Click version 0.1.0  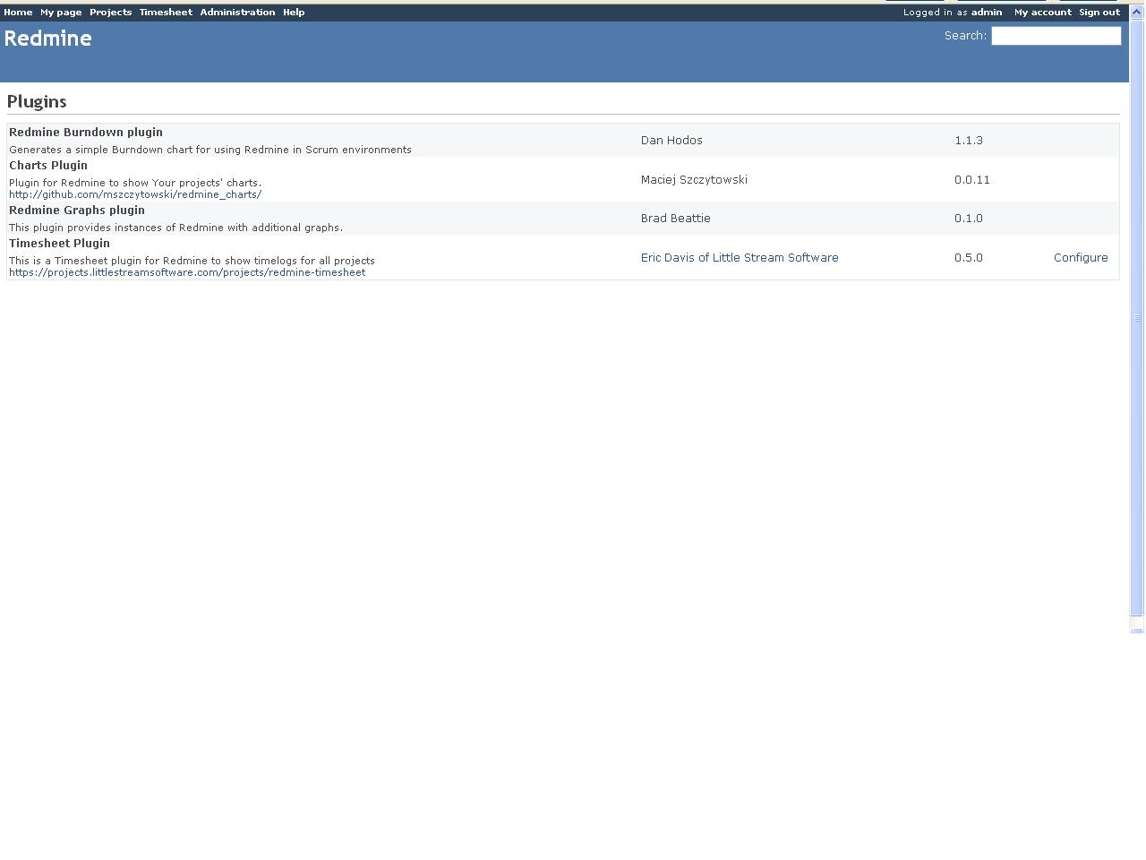(969, 219)
